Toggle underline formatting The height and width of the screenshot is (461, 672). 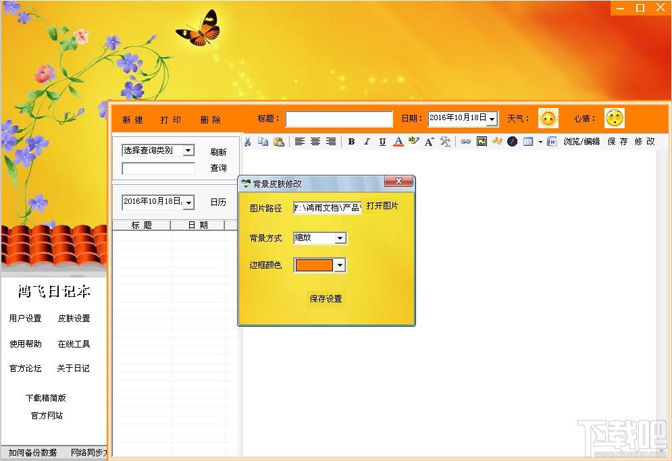382,141
